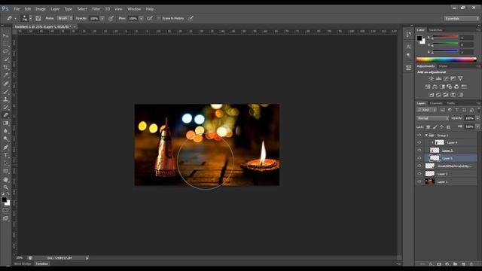Screen dimensions: 482x271
Task: Change screen mode icon in toolbox
Action: click(5, 218)
